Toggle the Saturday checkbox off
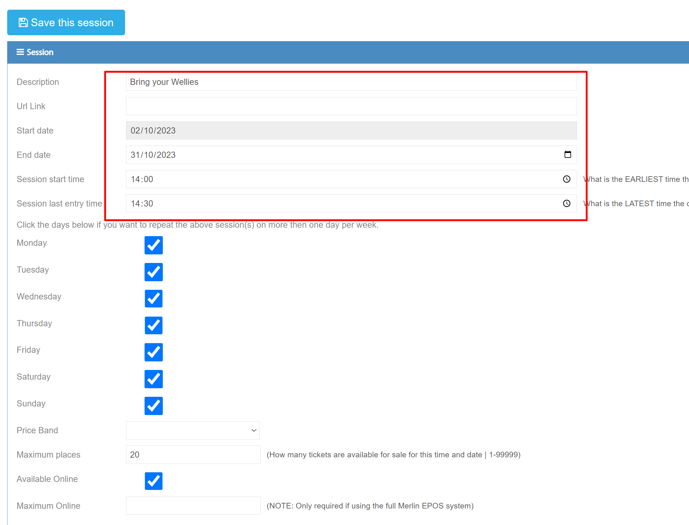Image resolution: width=689 pixels, height=525 pixels. pyautogui.click(x=153, y=379)
